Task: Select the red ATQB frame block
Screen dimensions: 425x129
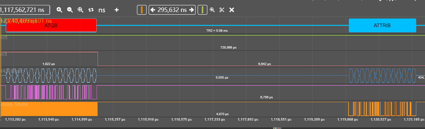Action: click(51, 25)
